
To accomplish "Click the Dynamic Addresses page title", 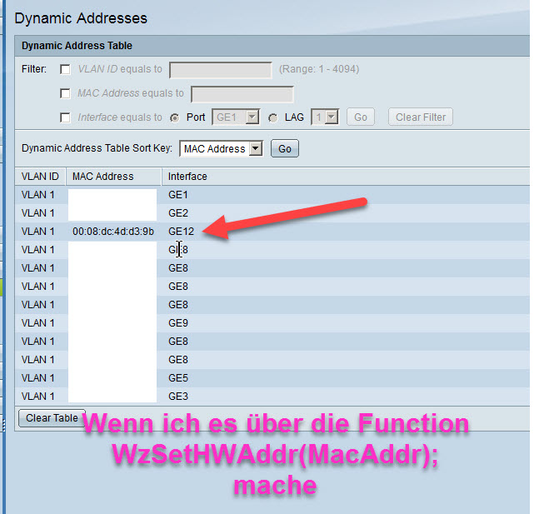I will click(x=81, y=18).
